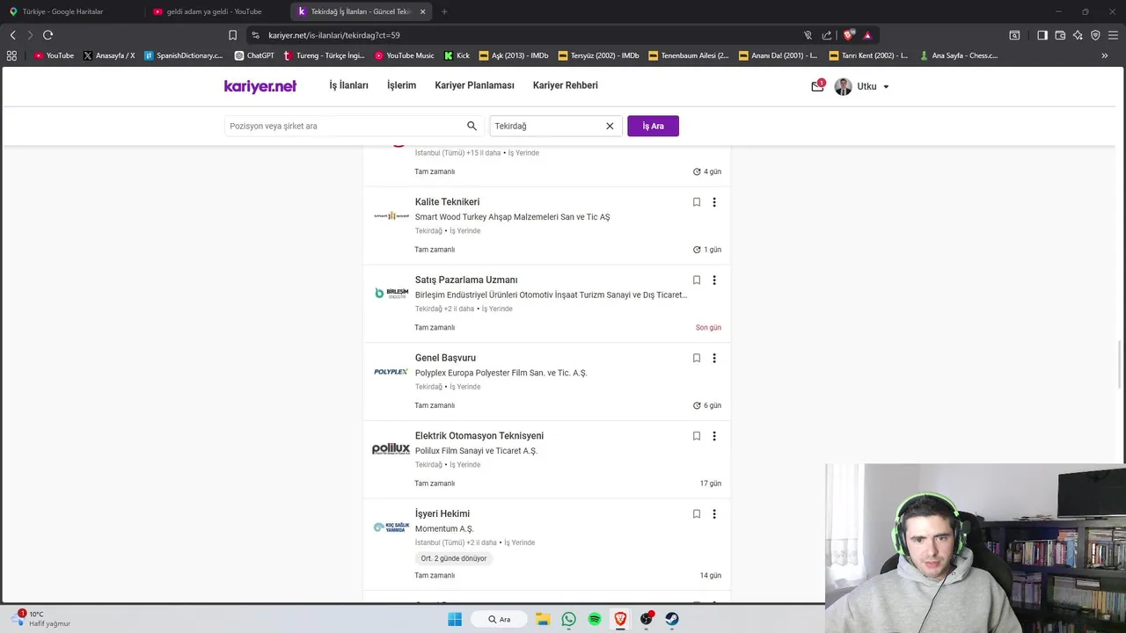Open SpanishDictionary bookmark

pos(184,55)
